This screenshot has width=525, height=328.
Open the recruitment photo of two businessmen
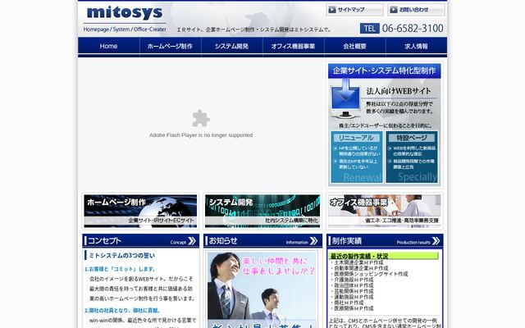click(x=262, y=289)
